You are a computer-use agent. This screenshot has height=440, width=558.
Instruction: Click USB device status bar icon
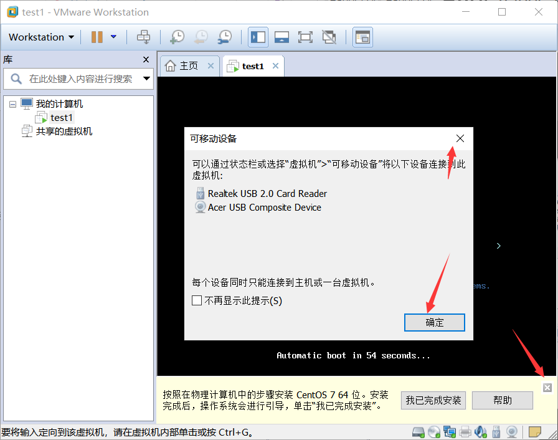(496, 432)
